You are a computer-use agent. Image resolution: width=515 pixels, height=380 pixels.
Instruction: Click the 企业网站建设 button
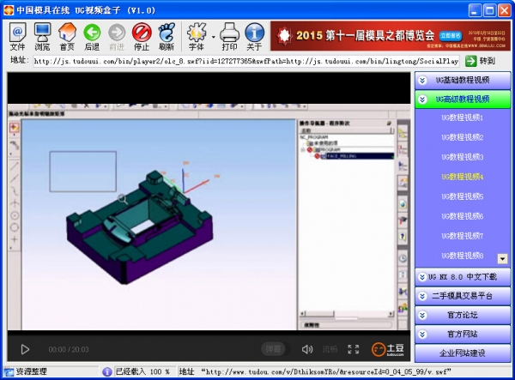[463, 353]
